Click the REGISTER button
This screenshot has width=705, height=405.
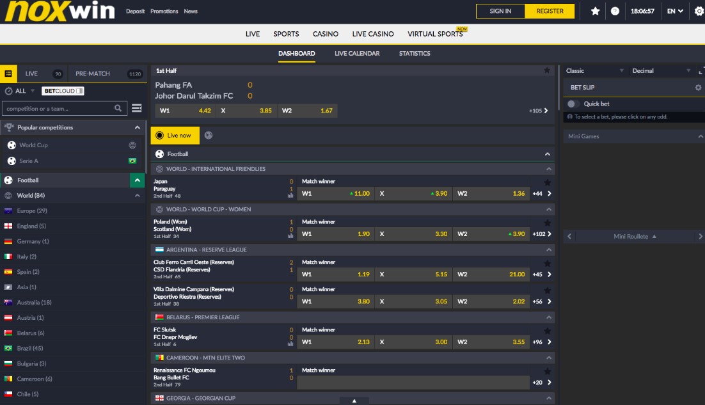point(550,12)
